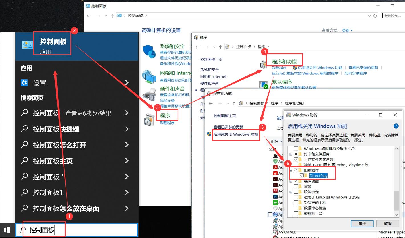This screenshot has height=238, width=405.
Task: Click the 启用或关闭 Windows 功能 sidebar link
Action: coord(236,134)
